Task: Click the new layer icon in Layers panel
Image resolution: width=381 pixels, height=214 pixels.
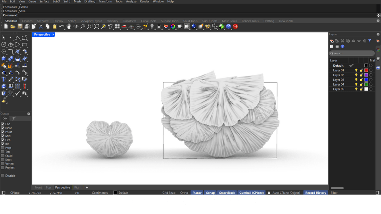Action: coord(332,41)
